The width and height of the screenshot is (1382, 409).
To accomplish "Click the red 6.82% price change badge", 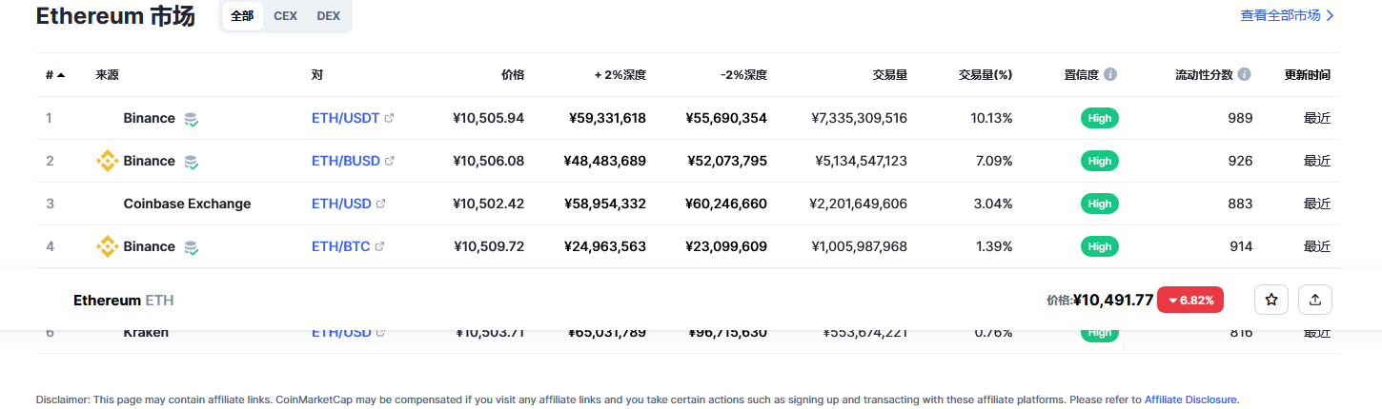I will pos(1190,300).
